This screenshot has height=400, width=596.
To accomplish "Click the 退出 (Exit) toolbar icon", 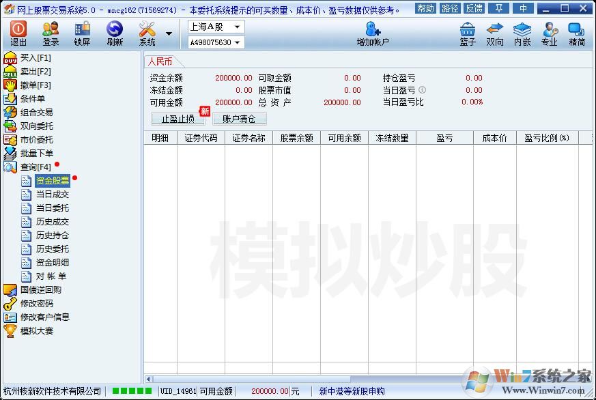I will click(17, 32).
